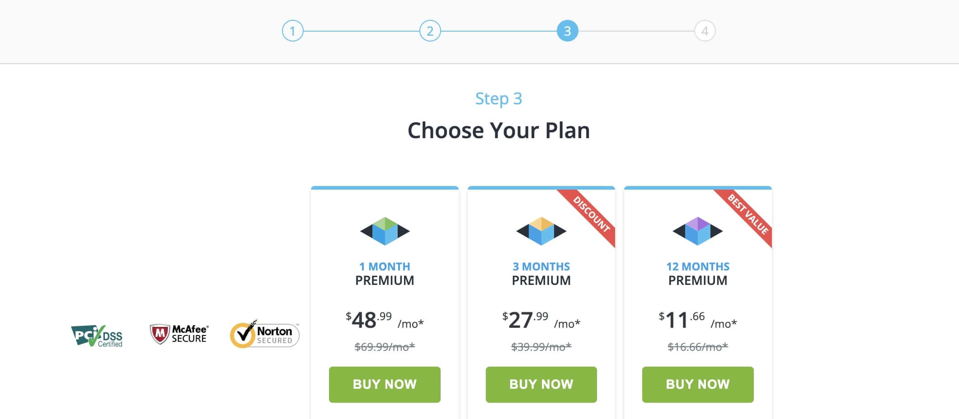
Task: Click the PCI DSS Certified badge
Action: 97,336
